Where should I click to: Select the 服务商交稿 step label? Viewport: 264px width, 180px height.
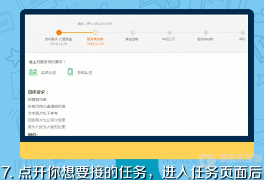pyautogui.click(x=95, y=39)
